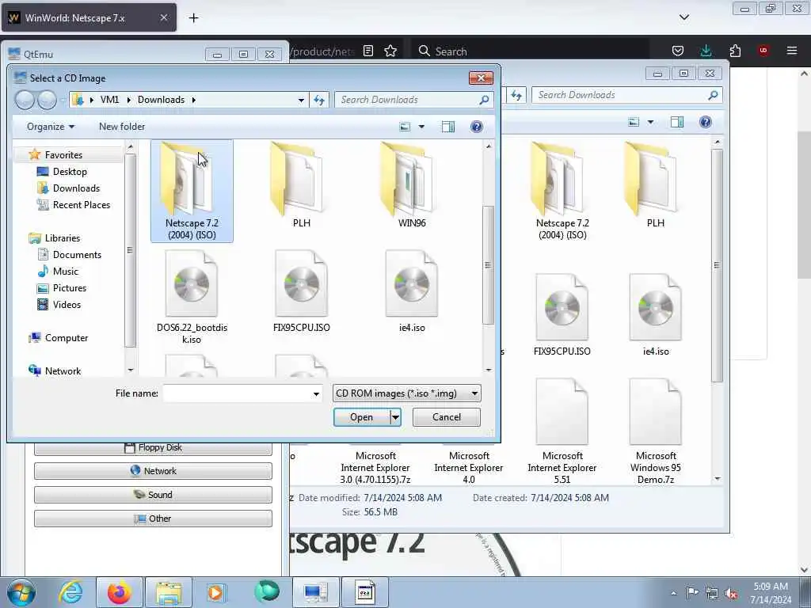This screenshot has width=811, height=608.
Task: Expand the Organize menu in dialog
Action: point(50,127)
